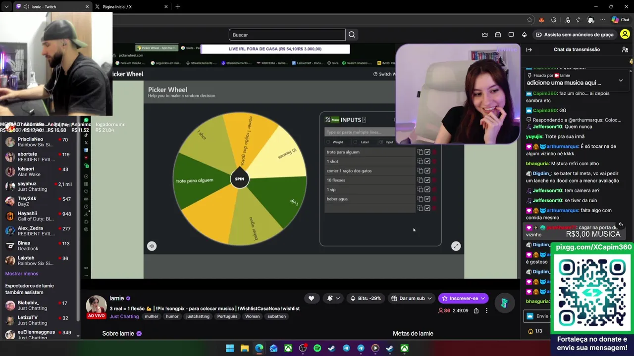Click 'Assista sem anúncios de graça' button

coord(575,35)
